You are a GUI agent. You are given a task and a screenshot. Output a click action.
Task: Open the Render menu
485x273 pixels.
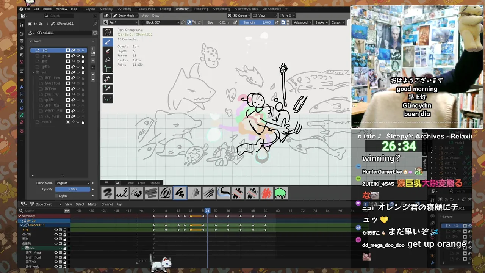(47, 9)
